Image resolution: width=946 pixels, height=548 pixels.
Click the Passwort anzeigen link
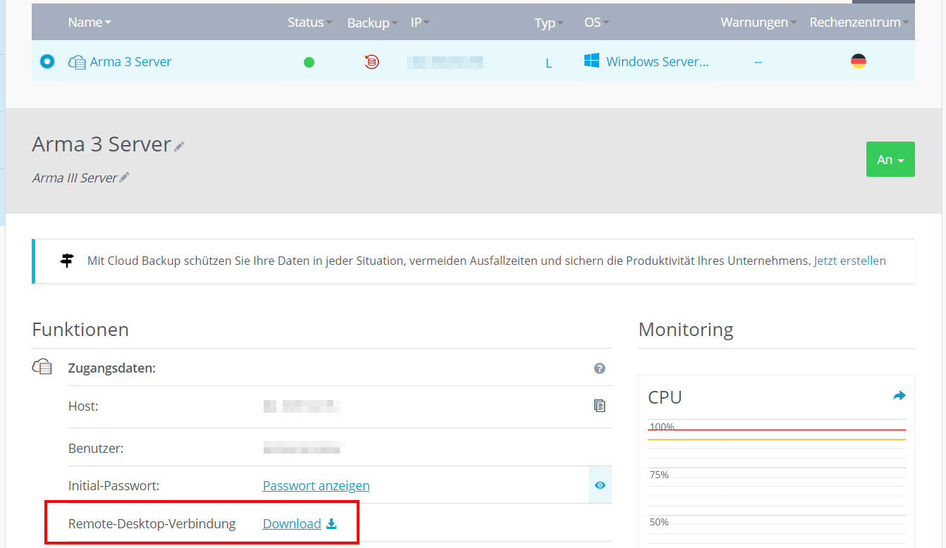[316, 485]
